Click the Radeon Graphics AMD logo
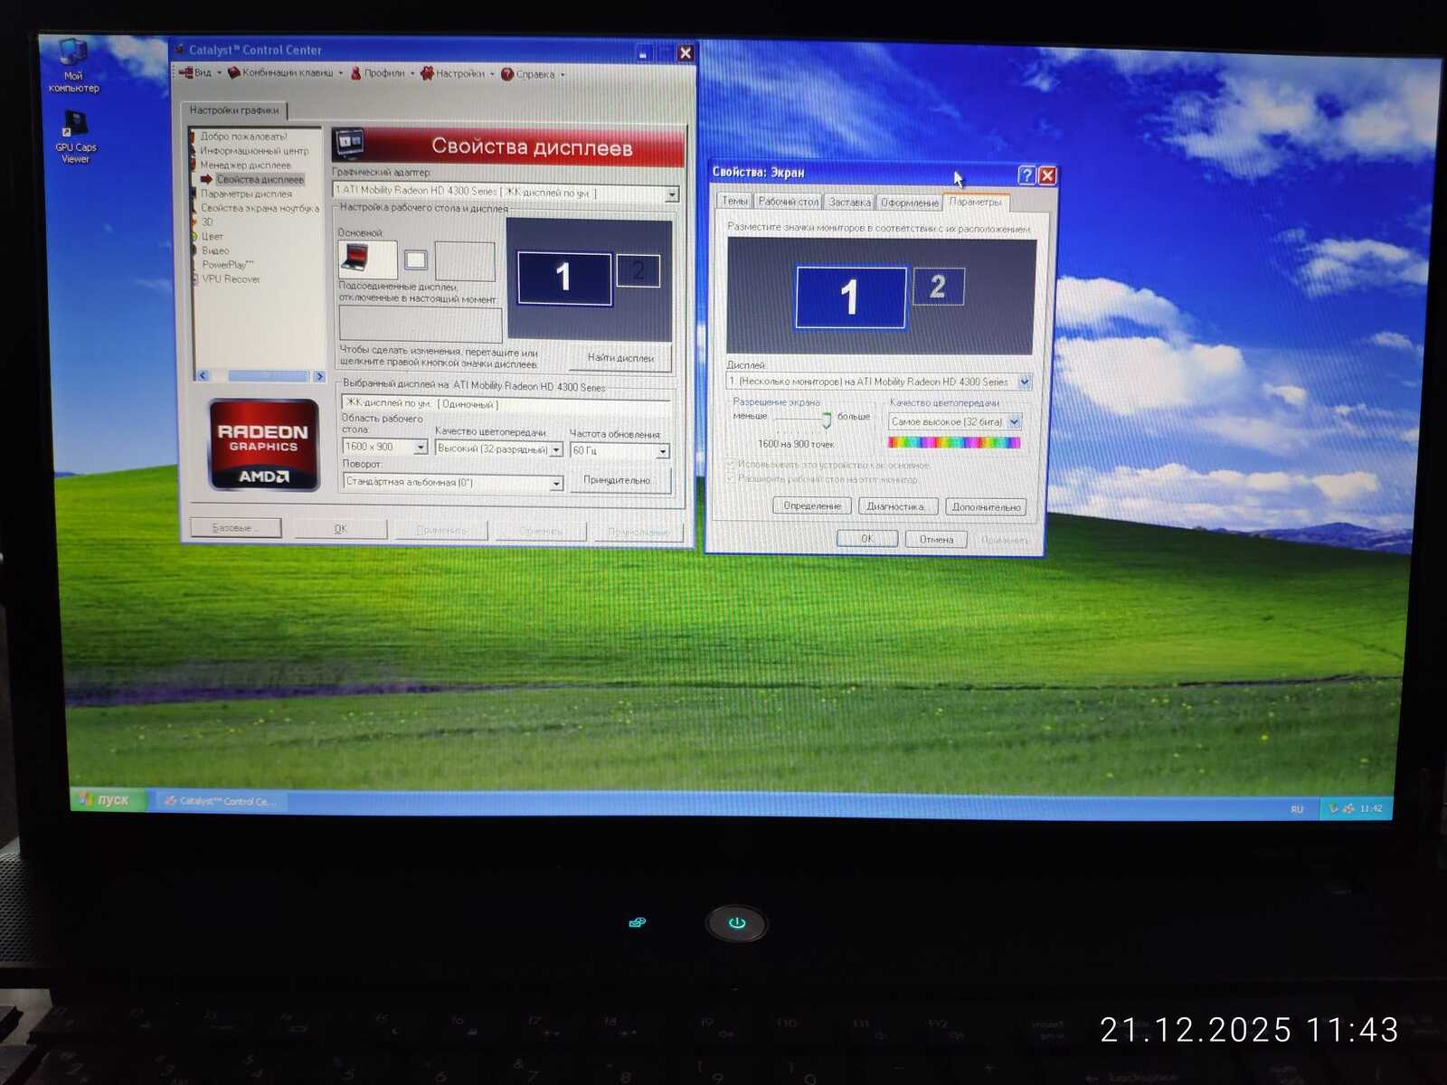Viewport: 1447px width, 1085px height. click(264, 445)
